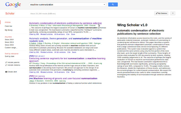Open 'Automatic condensation of electronic publications' result

click(x=65, y=23)
